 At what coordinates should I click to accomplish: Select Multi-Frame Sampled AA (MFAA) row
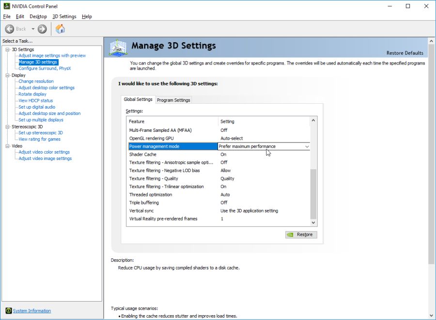click(219, 130)
